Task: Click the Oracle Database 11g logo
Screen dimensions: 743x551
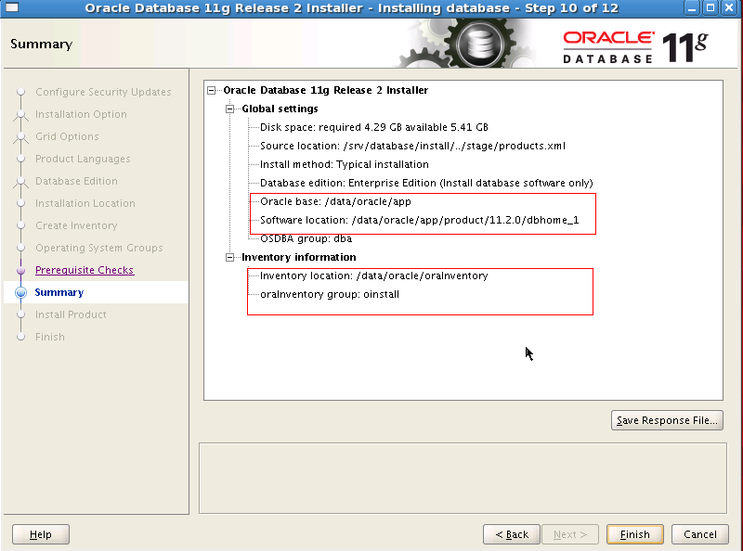Action: 635,46
